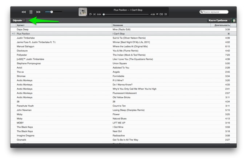Click speaker icon beside Flux Pavilion

tap(13, 34)
